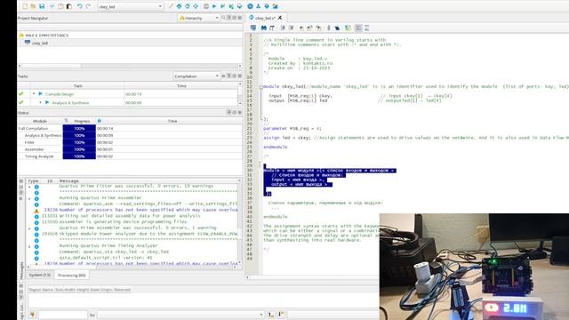Click the last icon in the main toolbar
Screen dimensions: 569x320
(275, 6)
